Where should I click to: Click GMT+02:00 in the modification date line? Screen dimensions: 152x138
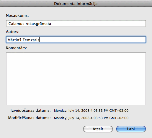click(119, 118)
